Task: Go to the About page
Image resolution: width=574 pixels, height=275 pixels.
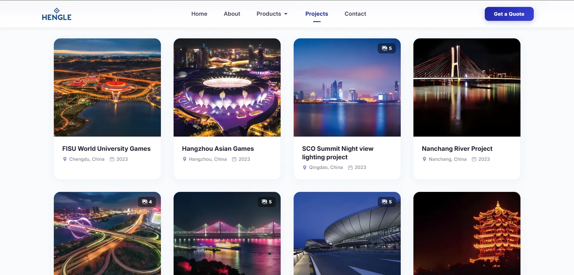Action: [x=232, y=14]
